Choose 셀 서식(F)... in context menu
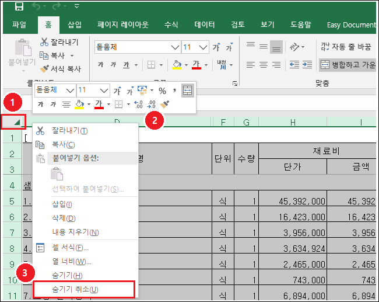 click(86, 248)
